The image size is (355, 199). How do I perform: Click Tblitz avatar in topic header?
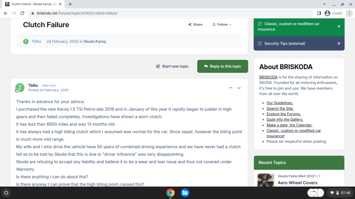click(26, 41)
